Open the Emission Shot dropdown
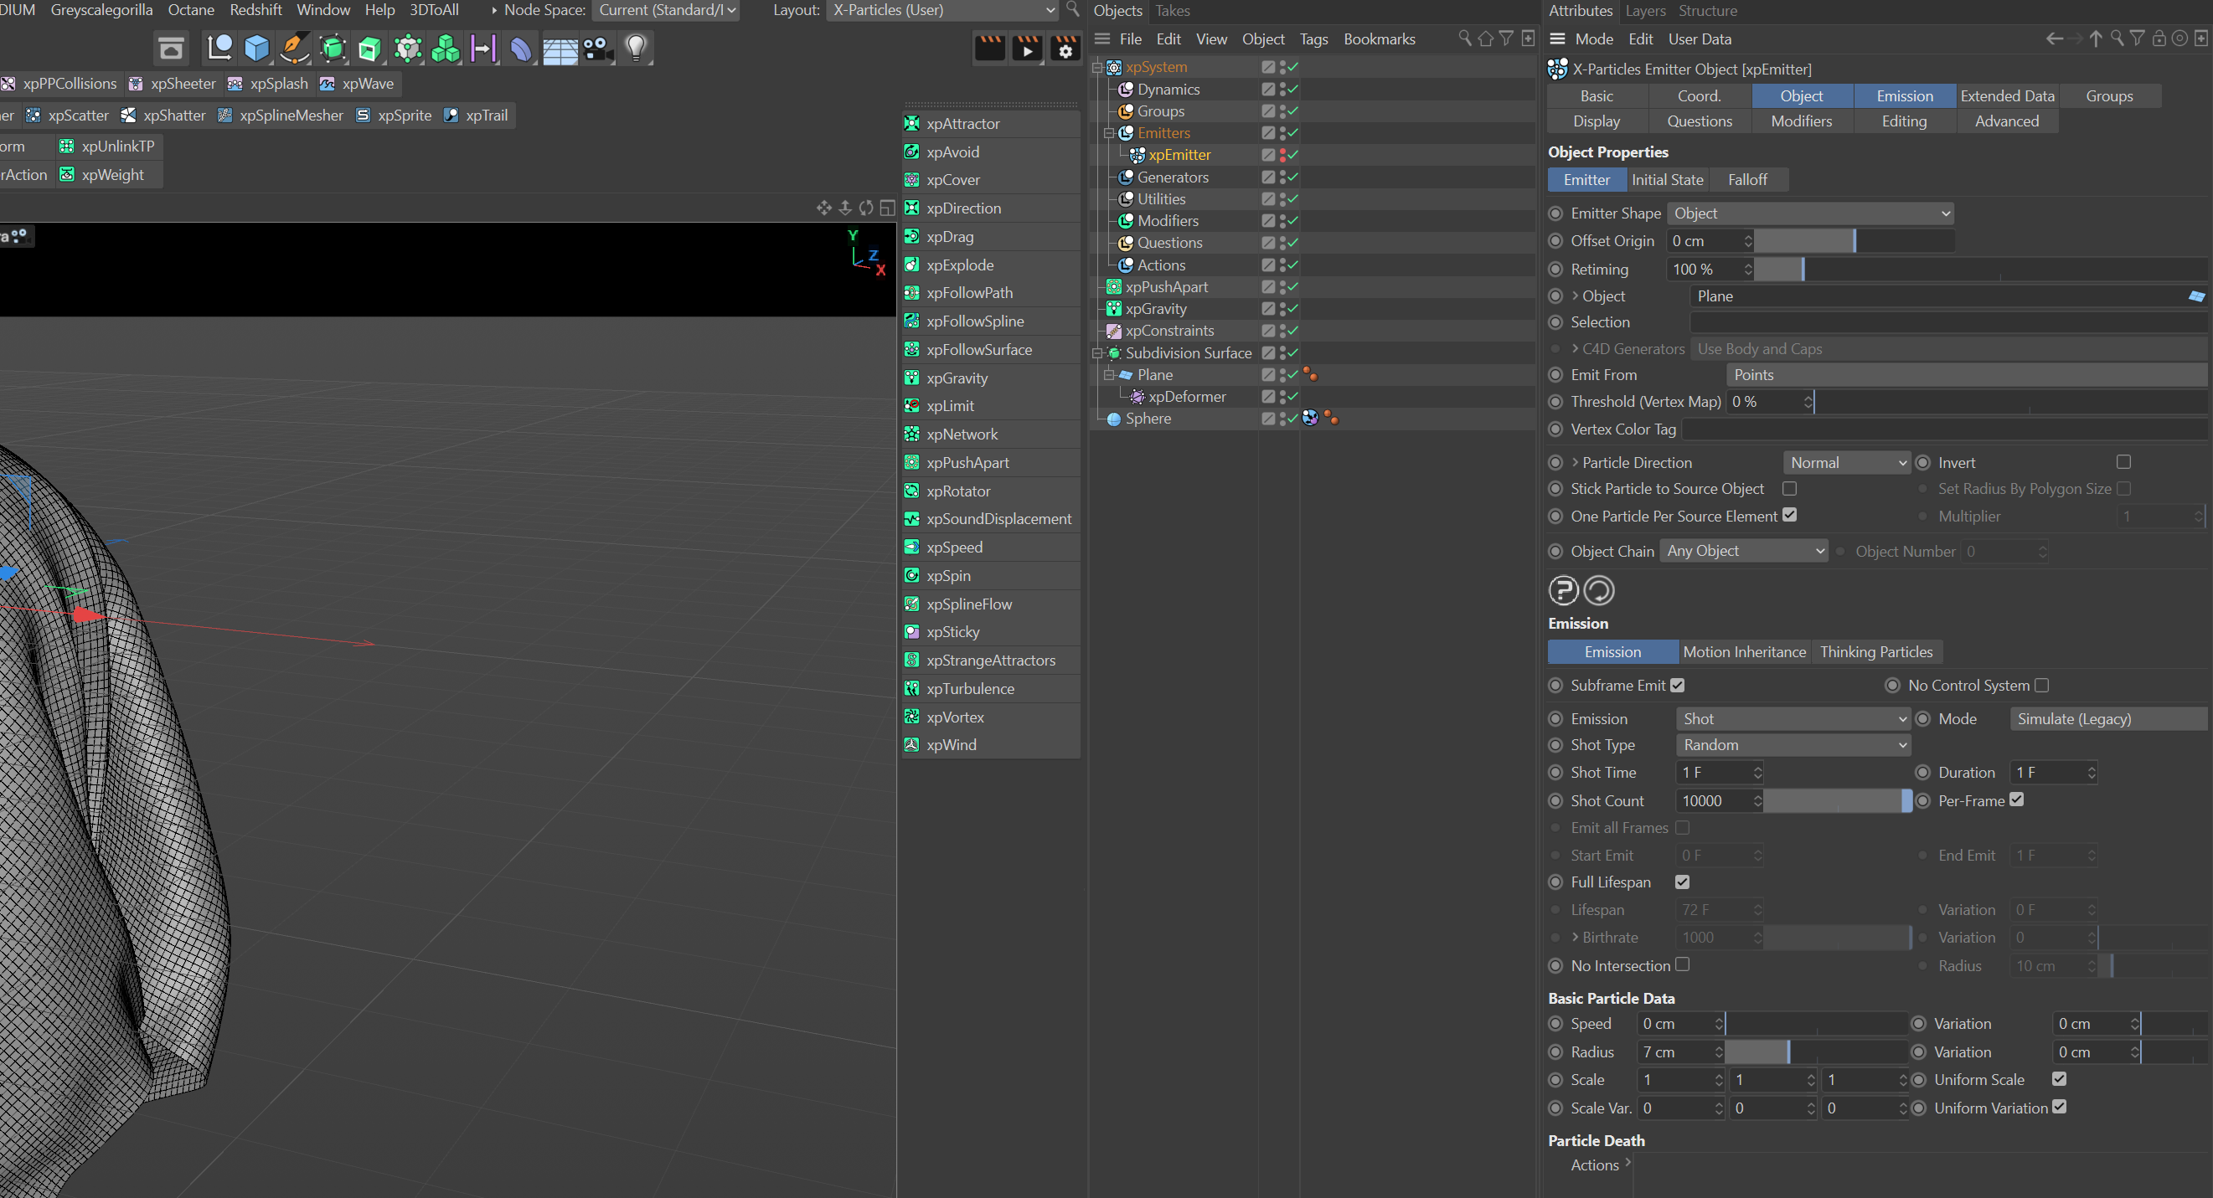 point(1793,719)
